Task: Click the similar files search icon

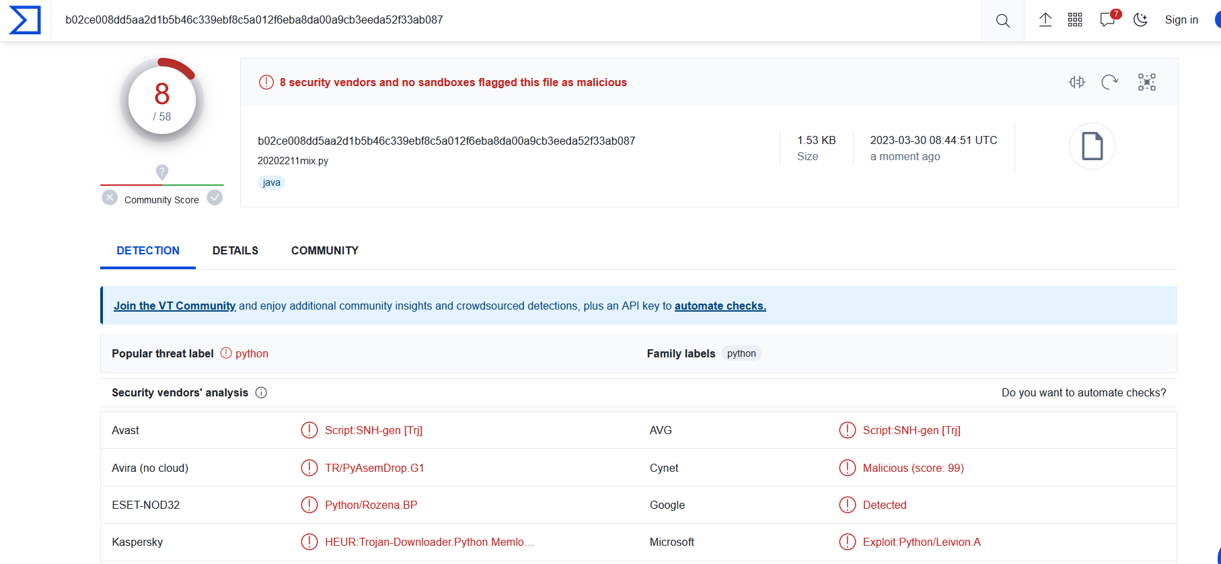Action: [x=1076, y=82]
